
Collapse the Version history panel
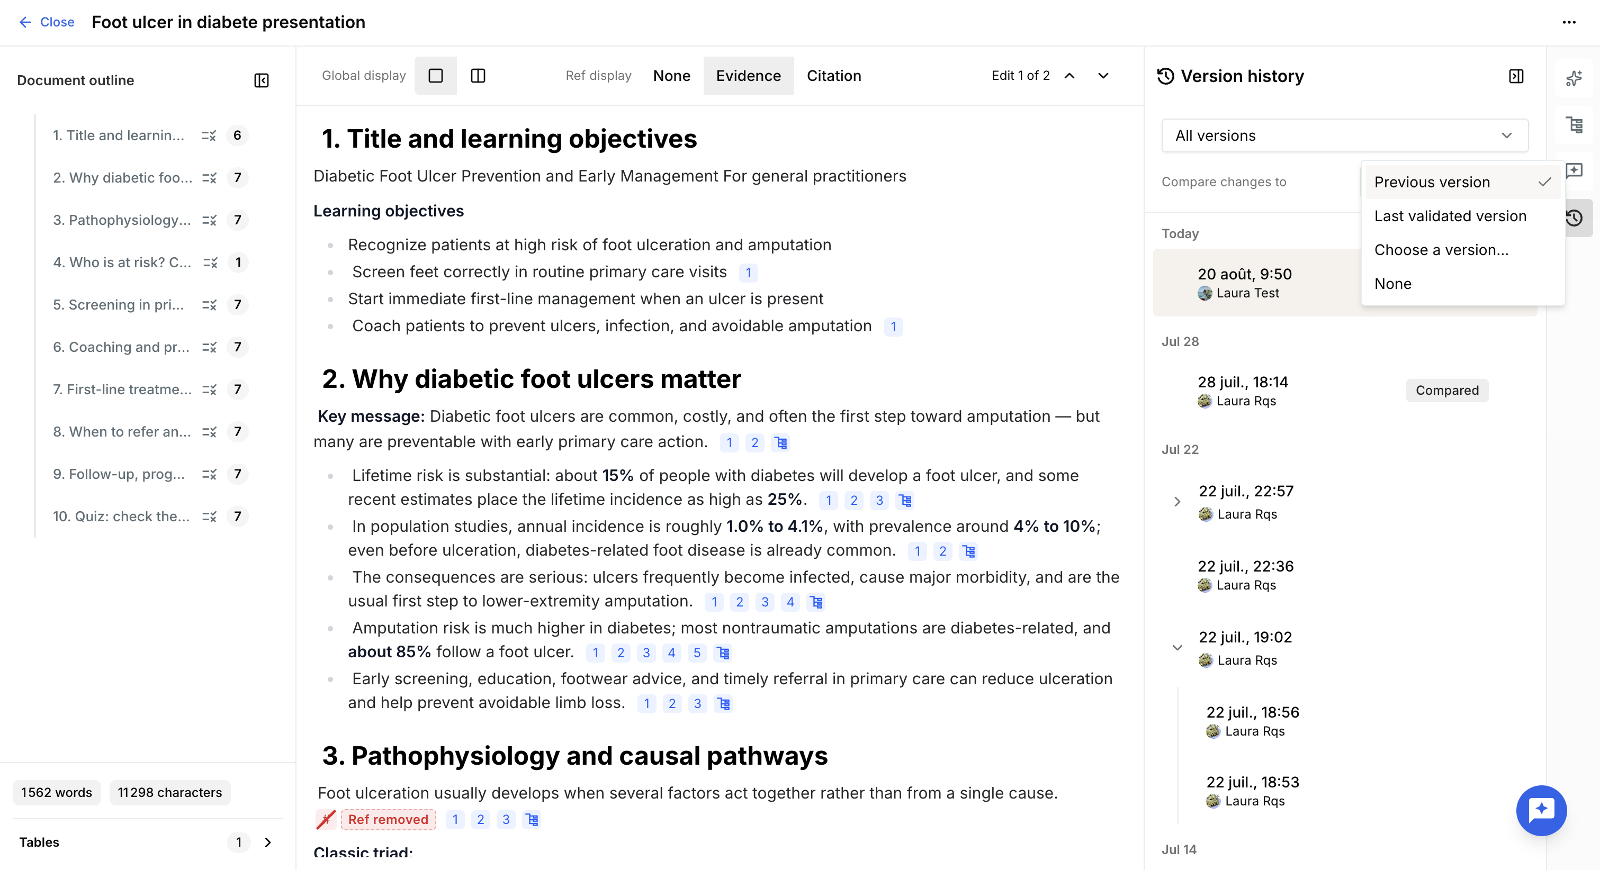click(x=1516, y=76)
